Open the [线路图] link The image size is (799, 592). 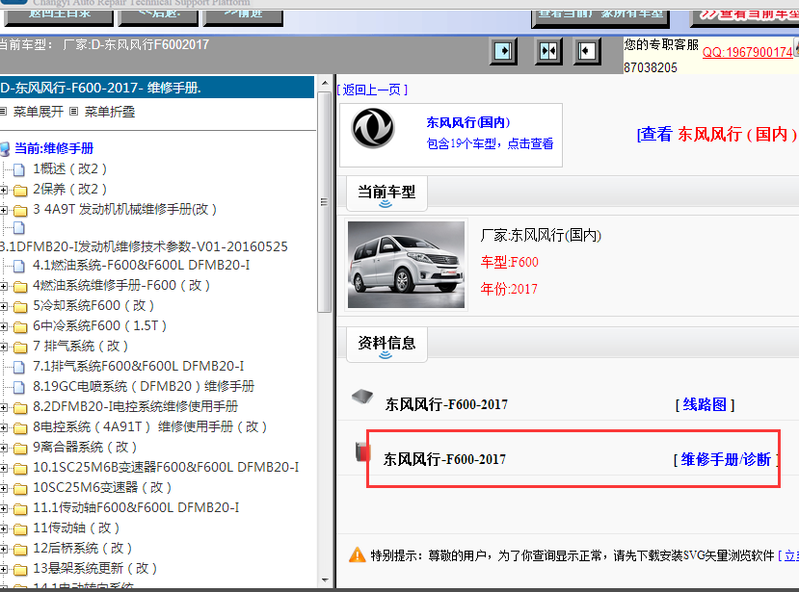tap(705, 404)
